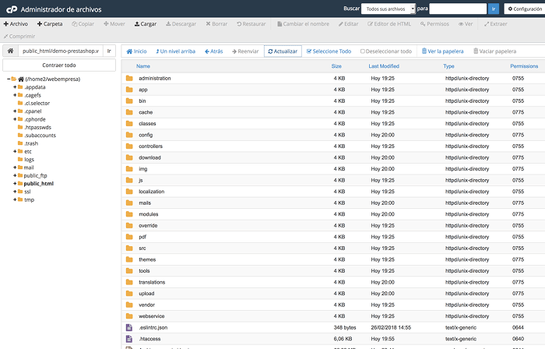
Task: Click the administration folder icon
Action: (129, 79)
